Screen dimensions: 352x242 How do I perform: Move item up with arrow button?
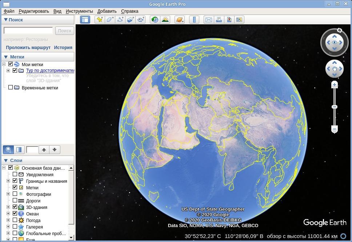[x=44, y=150]
